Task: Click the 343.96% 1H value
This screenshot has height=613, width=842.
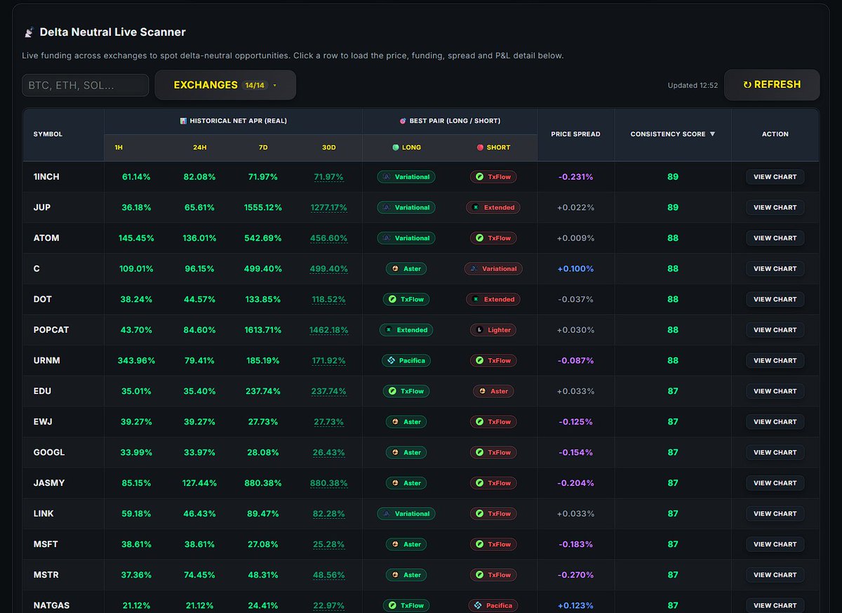Action: click(136, 360)
